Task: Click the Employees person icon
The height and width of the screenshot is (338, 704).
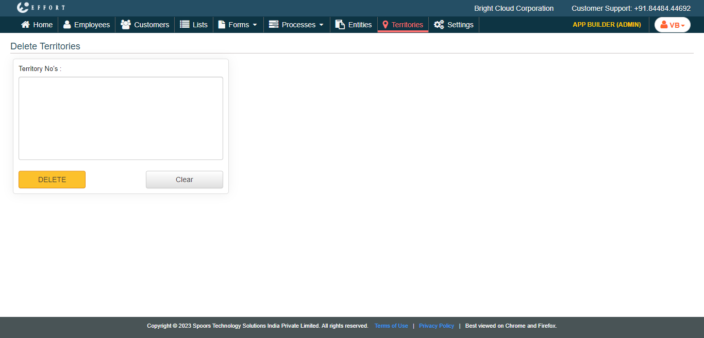Action: [x=67, y=25]
